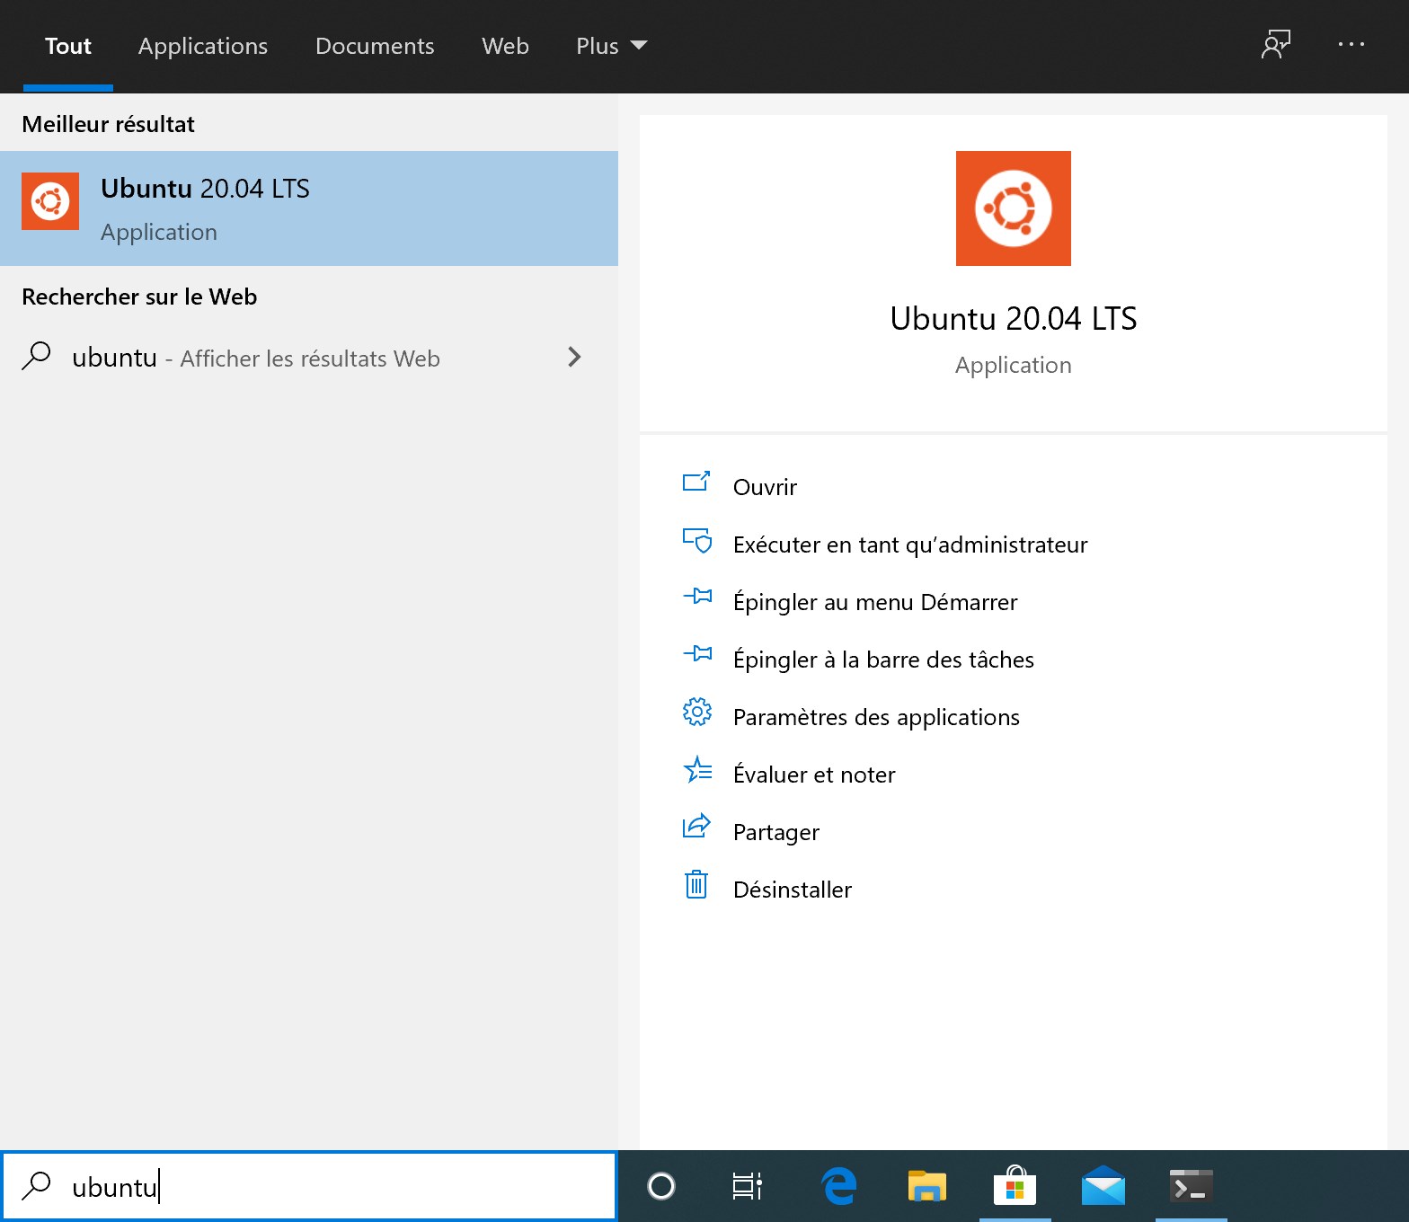Viewport: 1409px width, 1222px height.
Task: Switch to the Applications tab
Action: pos(203,46)
